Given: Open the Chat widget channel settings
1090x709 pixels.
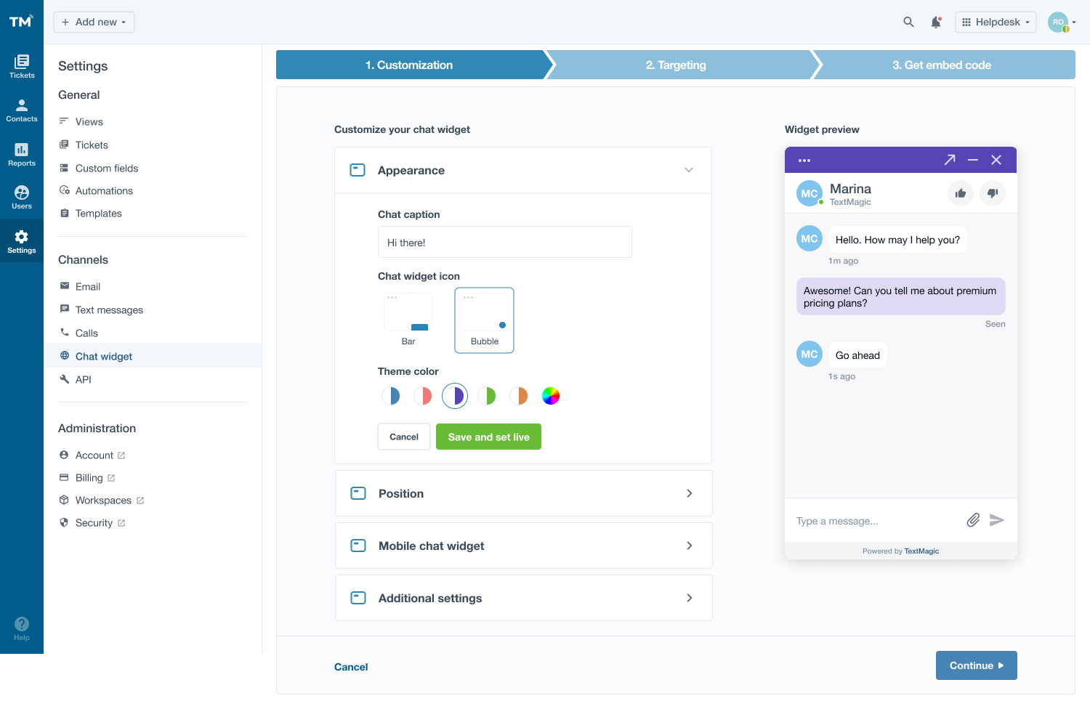Looking at the screenshot, I should click(103, 356).
